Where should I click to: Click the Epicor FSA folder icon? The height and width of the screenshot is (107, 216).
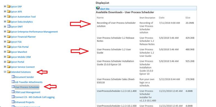(9, 42)
